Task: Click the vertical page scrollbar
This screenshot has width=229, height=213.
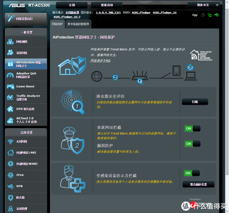Action: point(227,92)
